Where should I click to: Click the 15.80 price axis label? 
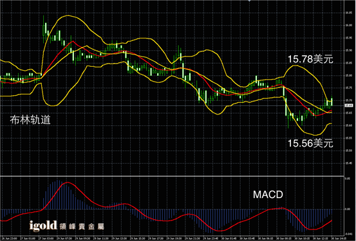pos(348,75)
